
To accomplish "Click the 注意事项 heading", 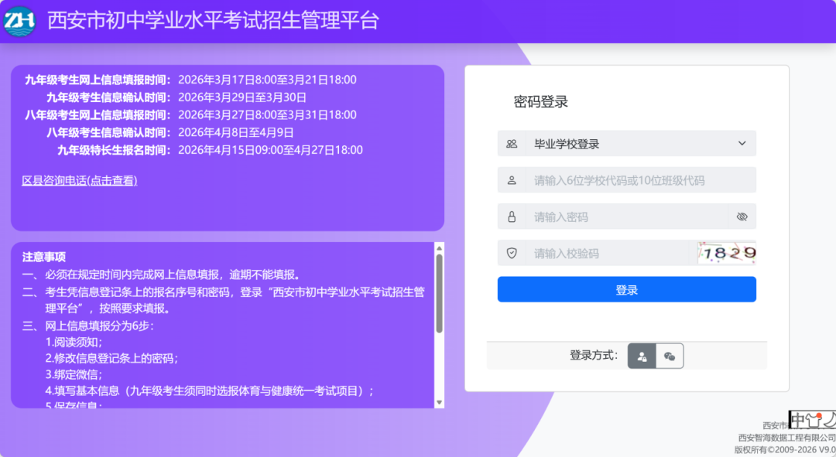I will [43, 257].
